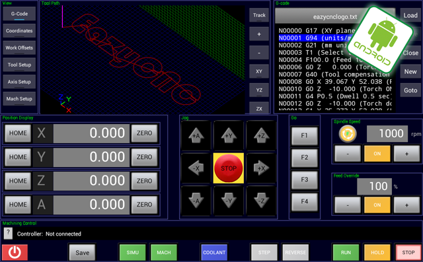Jog the +X axis right arrow
Screen dimensions: 423x262
coord(261,168)
